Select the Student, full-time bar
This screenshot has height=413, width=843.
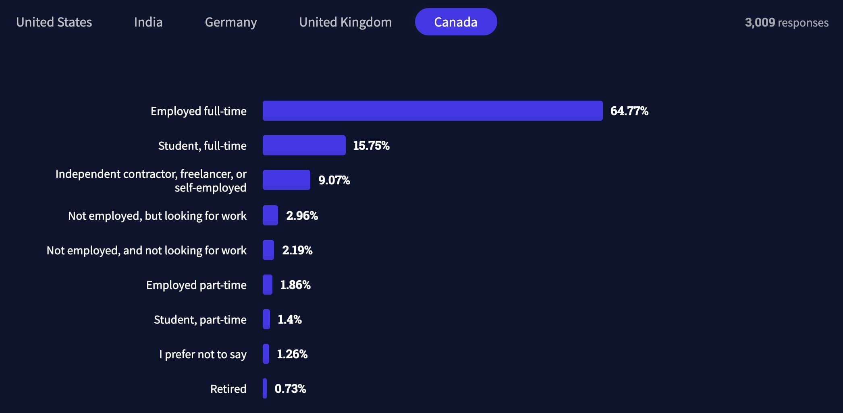point(304,145)
